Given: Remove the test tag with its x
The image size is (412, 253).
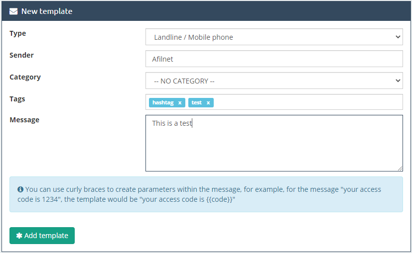Looking at the screenshot, I should tap(208, 103).
